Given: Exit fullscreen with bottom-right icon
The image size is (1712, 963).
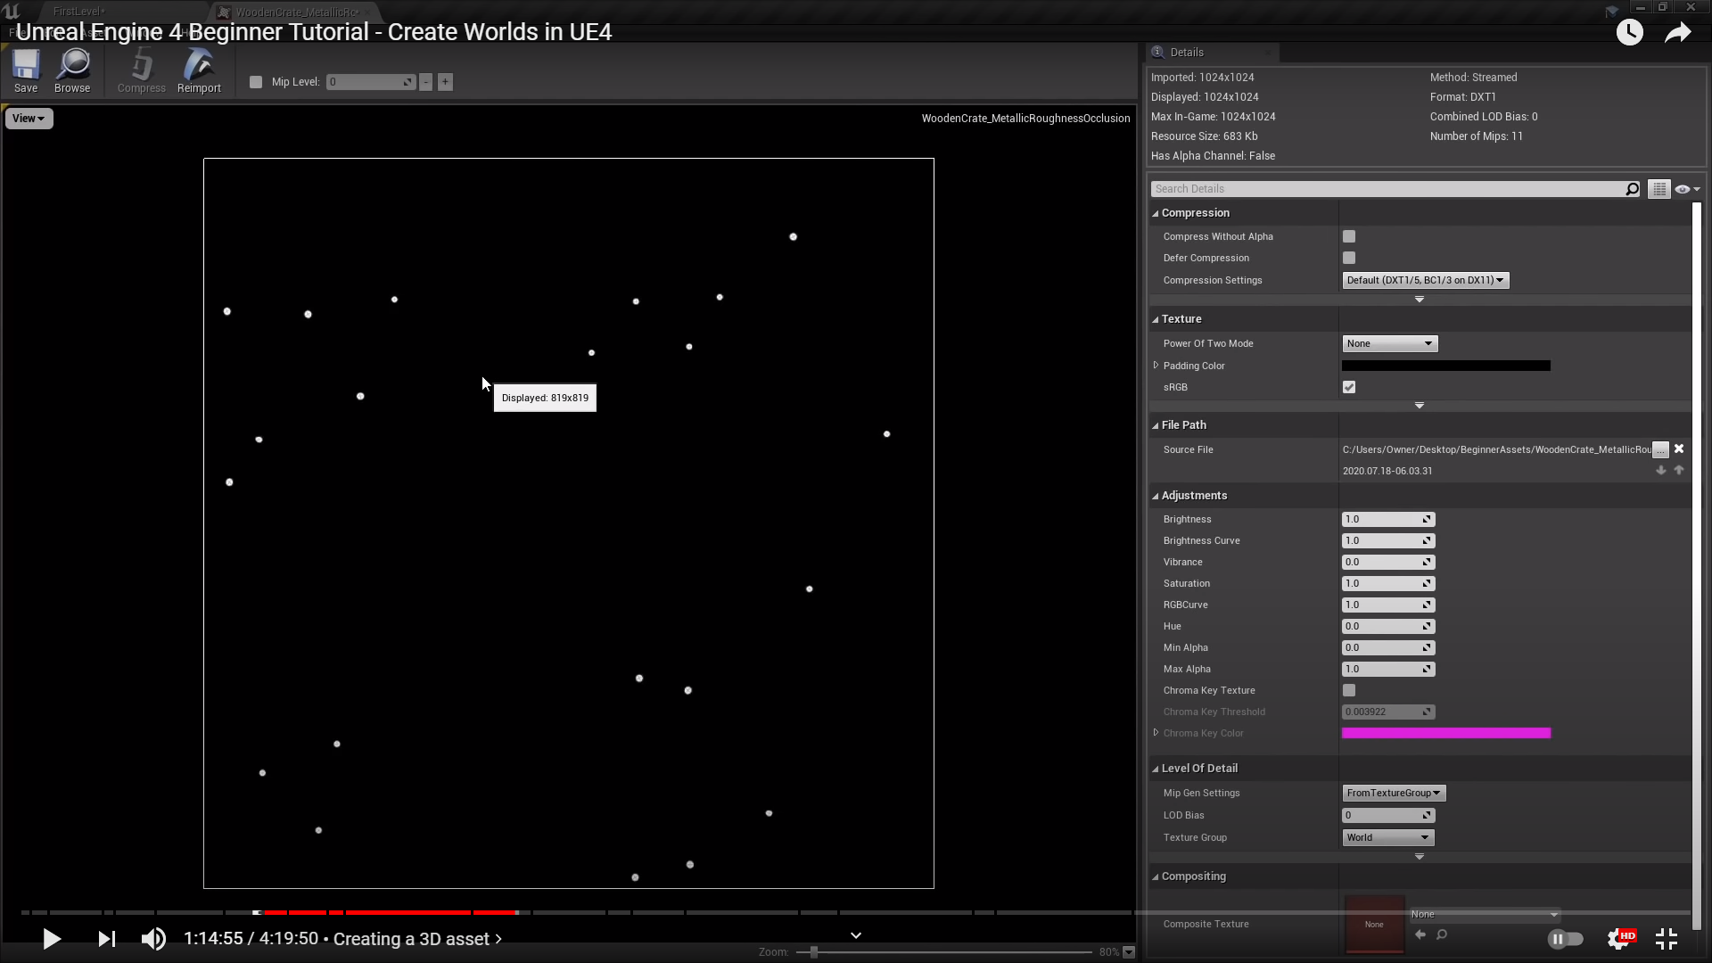Looking at the screenshot, I should pyautogui.click(x=1666, y=939).
